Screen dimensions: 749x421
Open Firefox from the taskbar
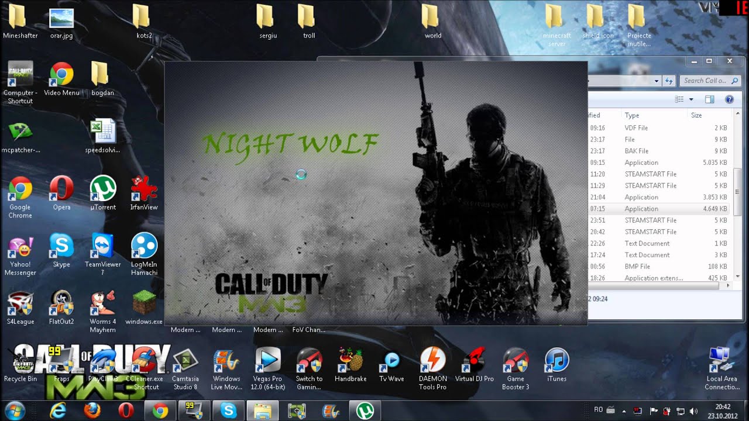(92, 411)
